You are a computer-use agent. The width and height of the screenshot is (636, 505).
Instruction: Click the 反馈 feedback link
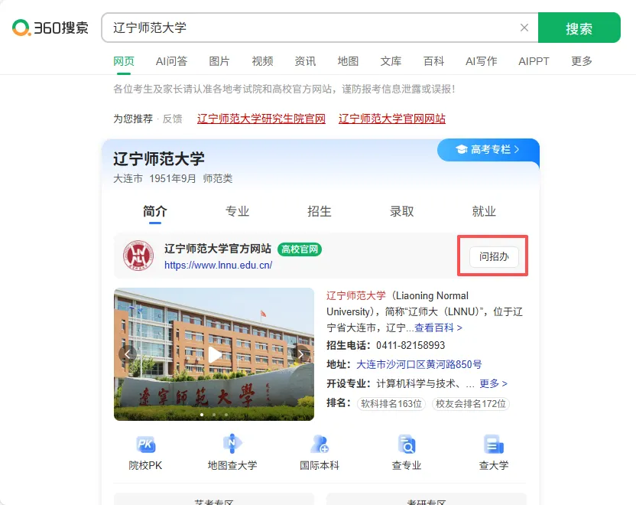click(x=173, y=119)
